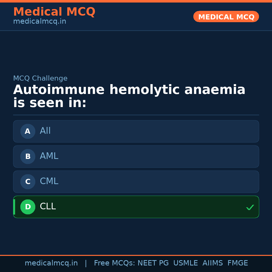Select answer option All
This screenshot has height=272, width=272.
click(136, 131)
